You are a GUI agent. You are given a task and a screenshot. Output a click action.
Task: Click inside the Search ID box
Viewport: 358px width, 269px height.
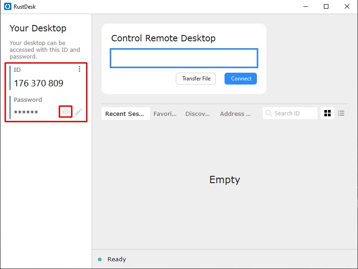pos(294,114)
